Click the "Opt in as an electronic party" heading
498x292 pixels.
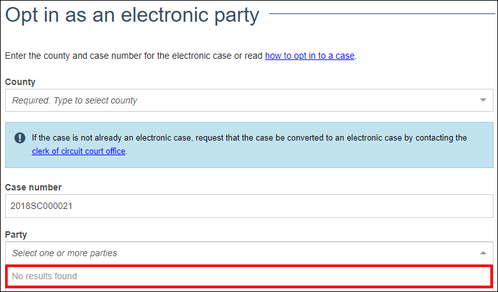[x=132, y=15]
